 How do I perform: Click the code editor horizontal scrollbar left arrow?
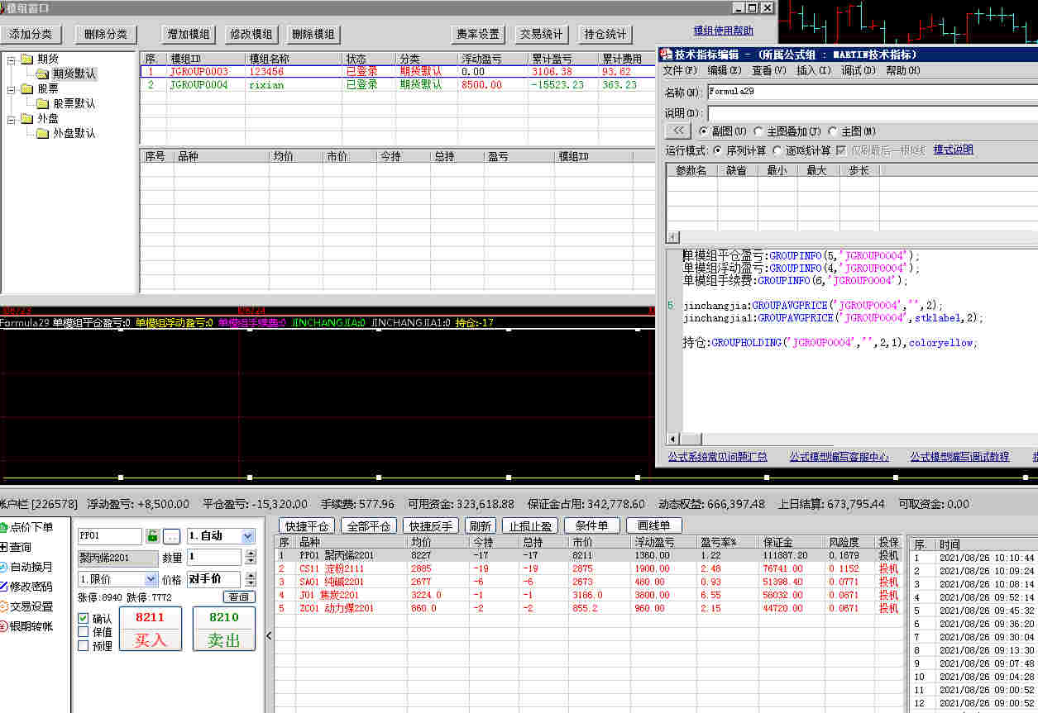pos(673,440)
